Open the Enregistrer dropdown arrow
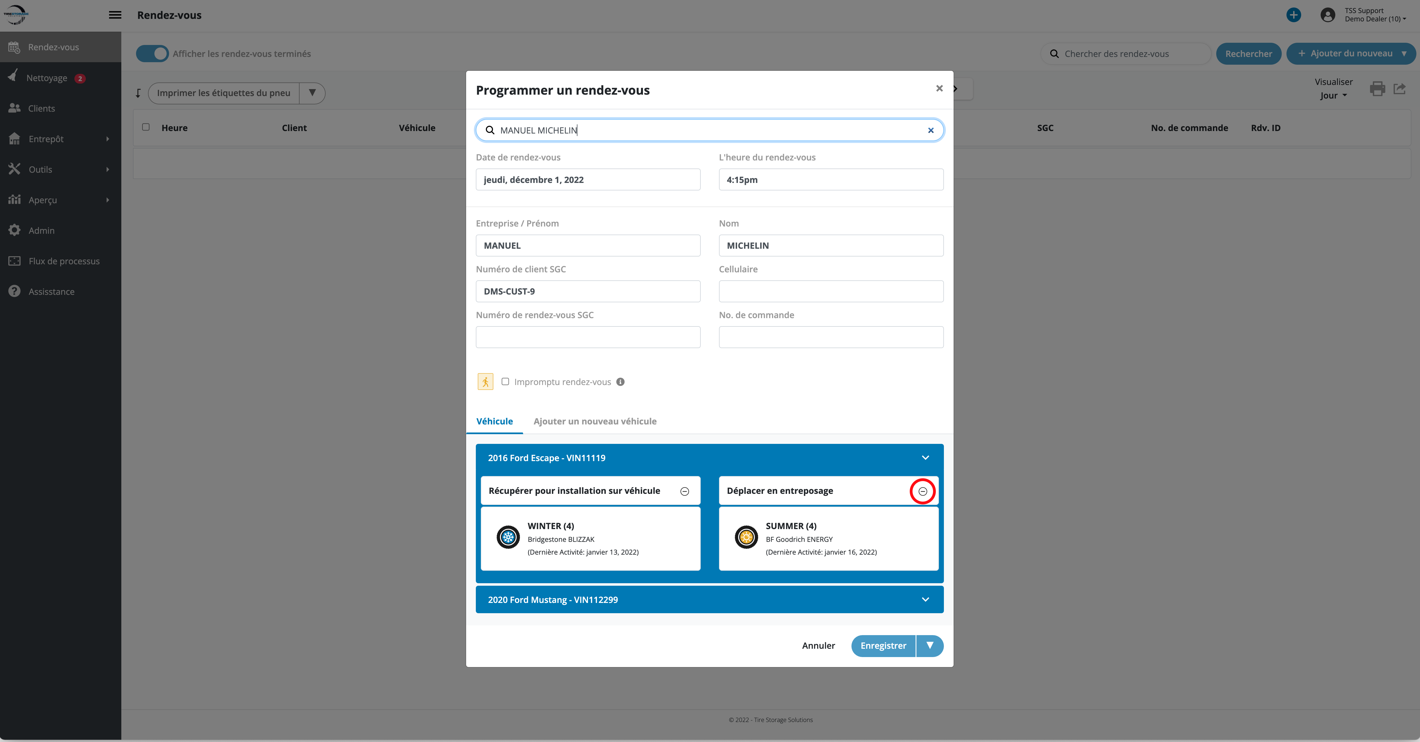 930,645
